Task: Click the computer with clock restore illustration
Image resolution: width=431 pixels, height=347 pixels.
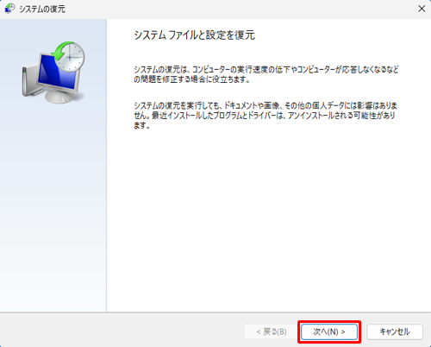Action: (53, 72)
